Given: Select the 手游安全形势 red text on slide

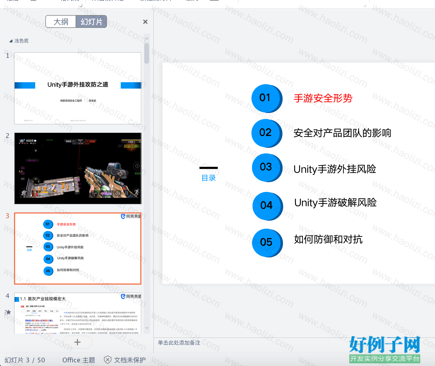Looking at the screenshot, I should point(323,98).
